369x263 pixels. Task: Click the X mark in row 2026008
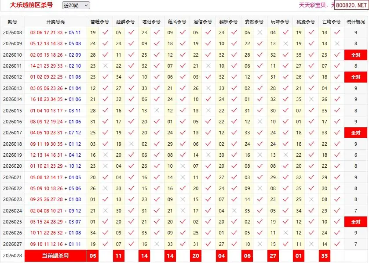[260, 32]
